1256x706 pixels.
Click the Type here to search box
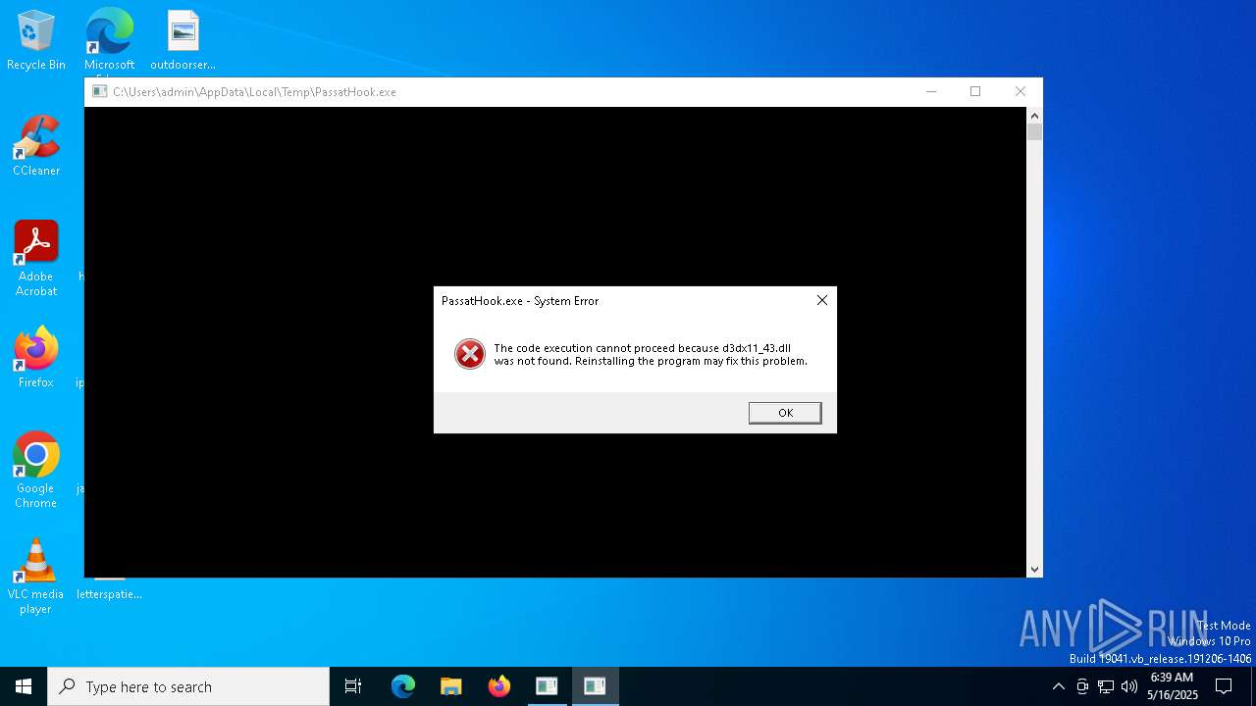188,686
